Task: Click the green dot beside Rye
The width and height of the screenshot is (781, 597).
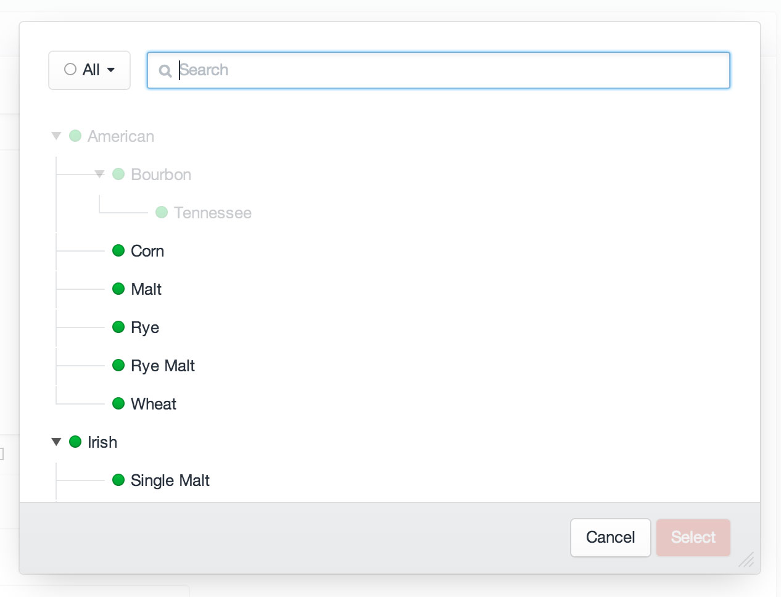Action: [118, 327]
